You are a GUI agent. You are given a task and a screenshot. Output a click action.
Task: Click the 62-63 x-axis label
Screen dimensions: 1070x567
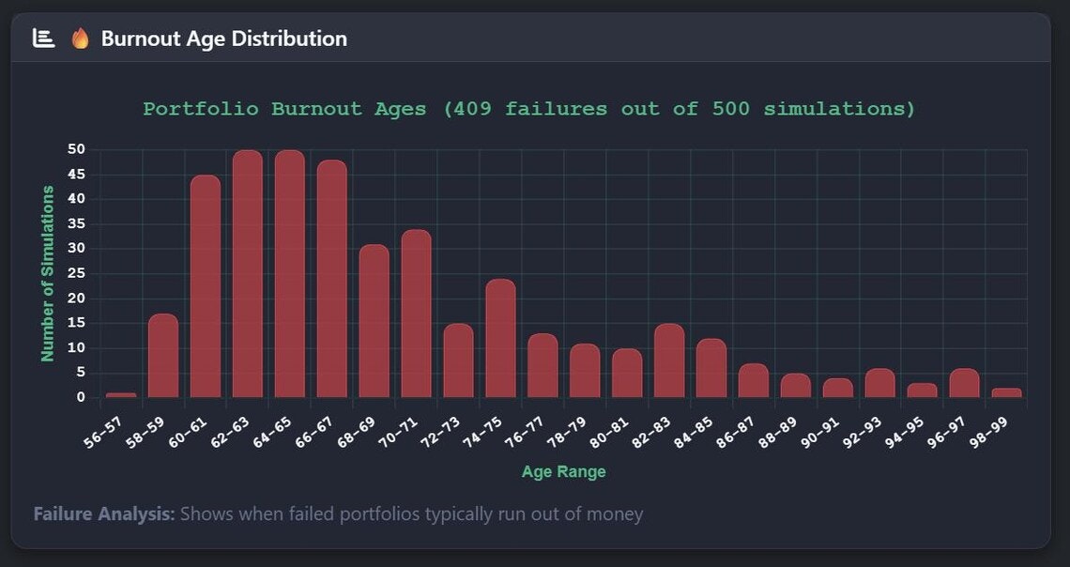pos(230,433)
